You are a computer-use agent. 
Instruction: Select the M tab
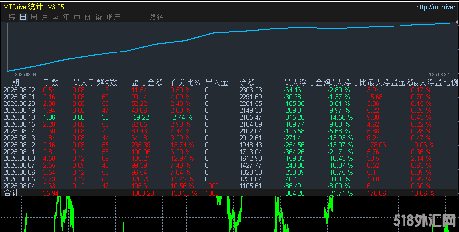tap(88, 17)
